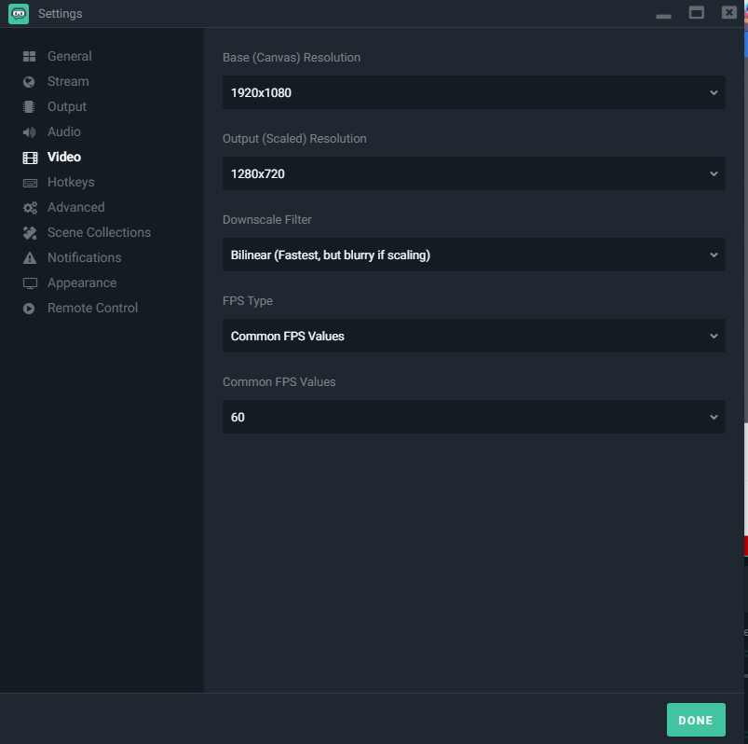Switch to the Video settings tab
748x744 pixels.
(x=63, y=157)
